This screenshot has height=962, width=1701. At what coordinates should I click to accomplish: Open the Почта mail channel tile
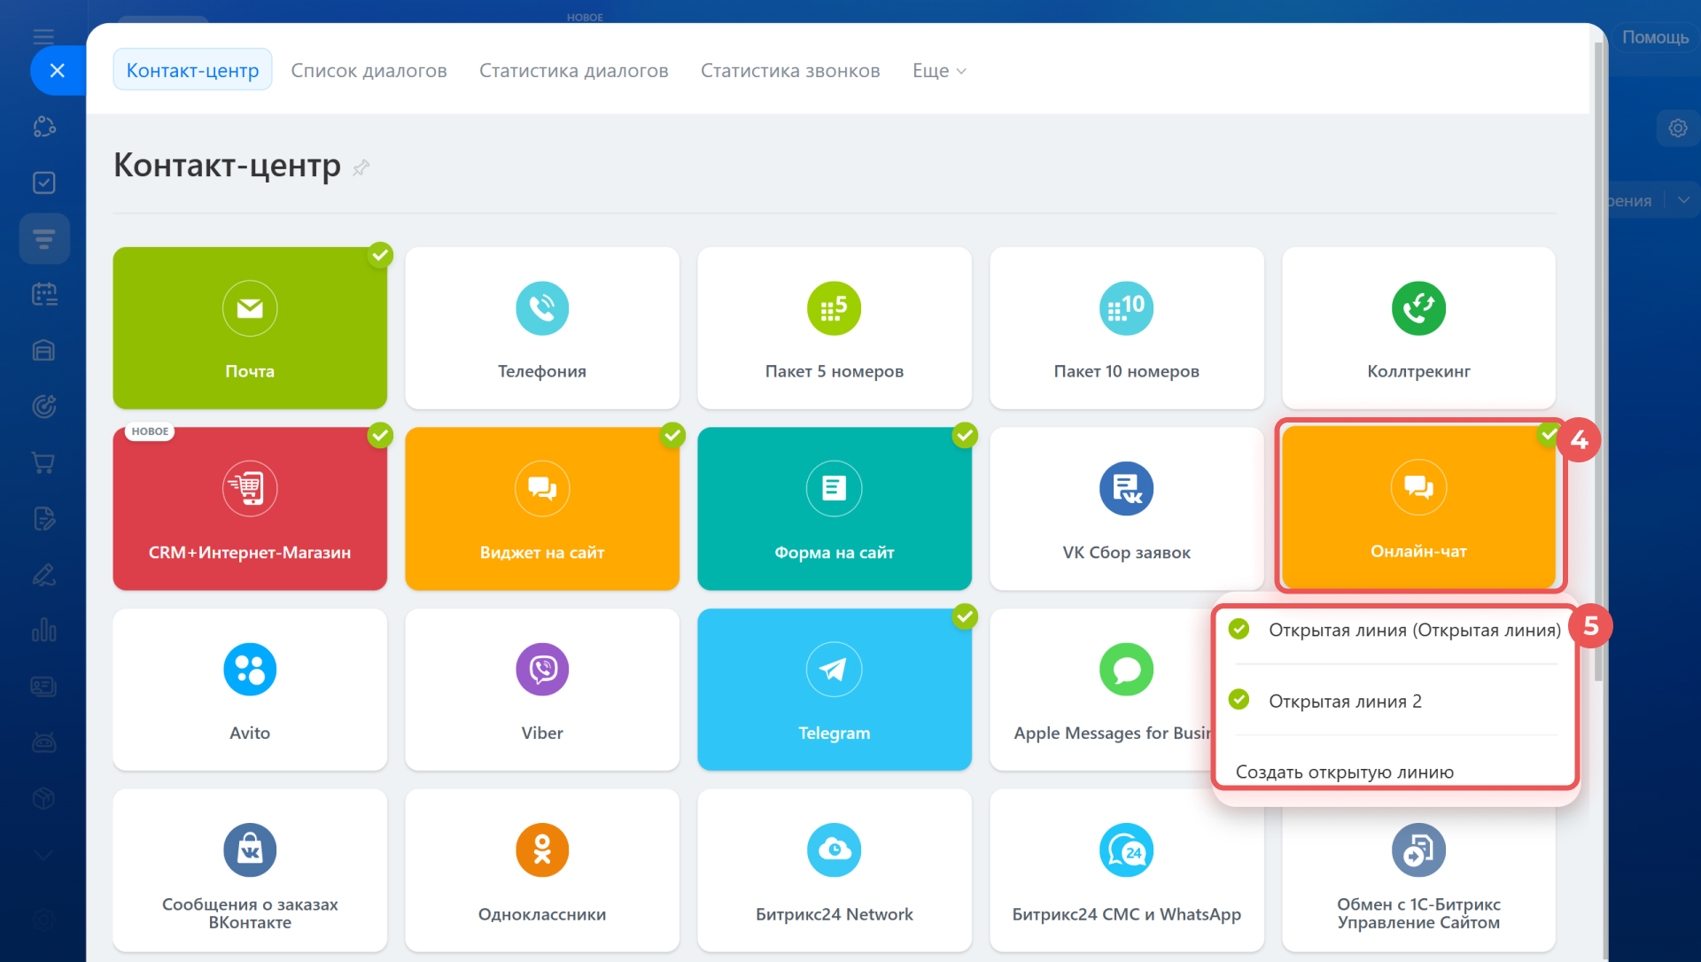250,328
